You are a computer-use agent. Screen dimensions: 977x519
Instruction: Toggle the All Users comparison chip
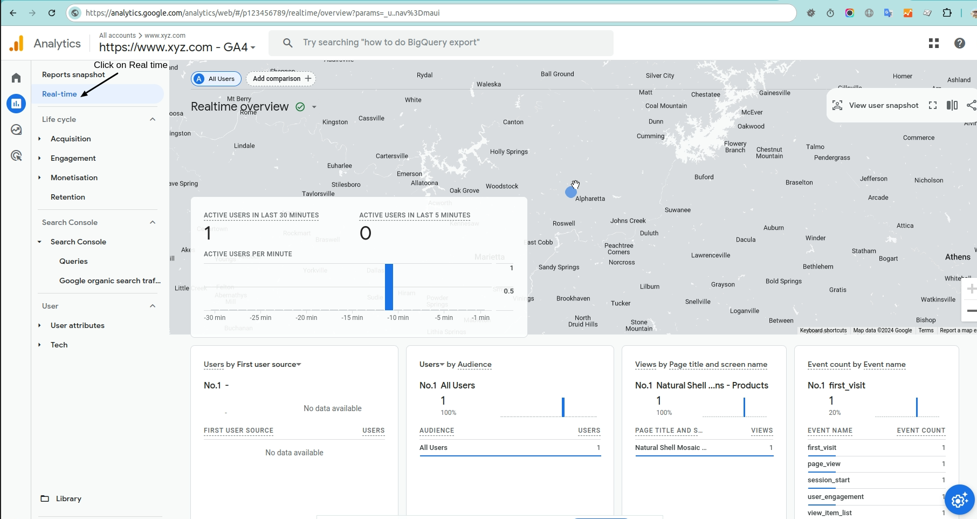216,79
